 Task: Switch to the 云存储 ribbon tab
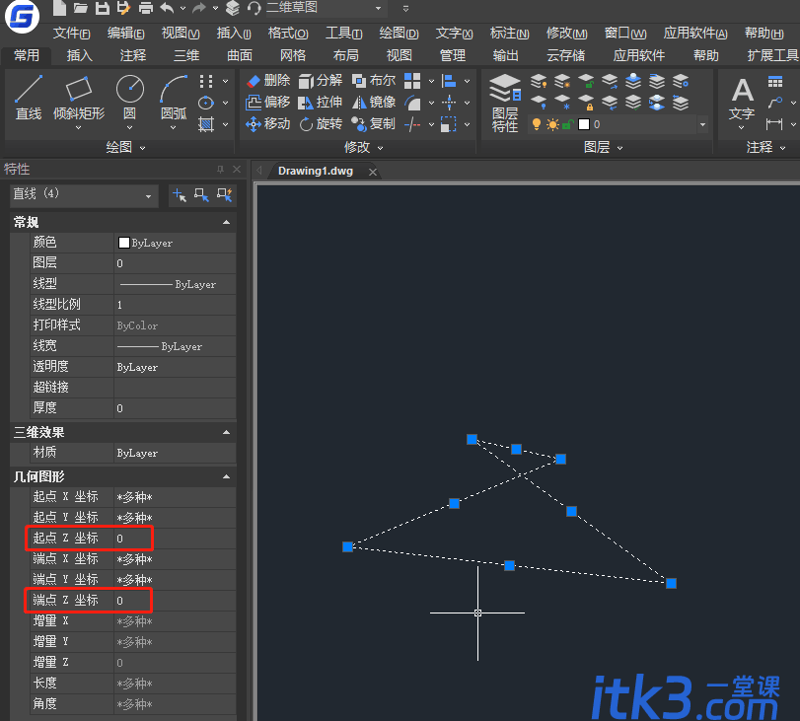[x=566, y=55]
